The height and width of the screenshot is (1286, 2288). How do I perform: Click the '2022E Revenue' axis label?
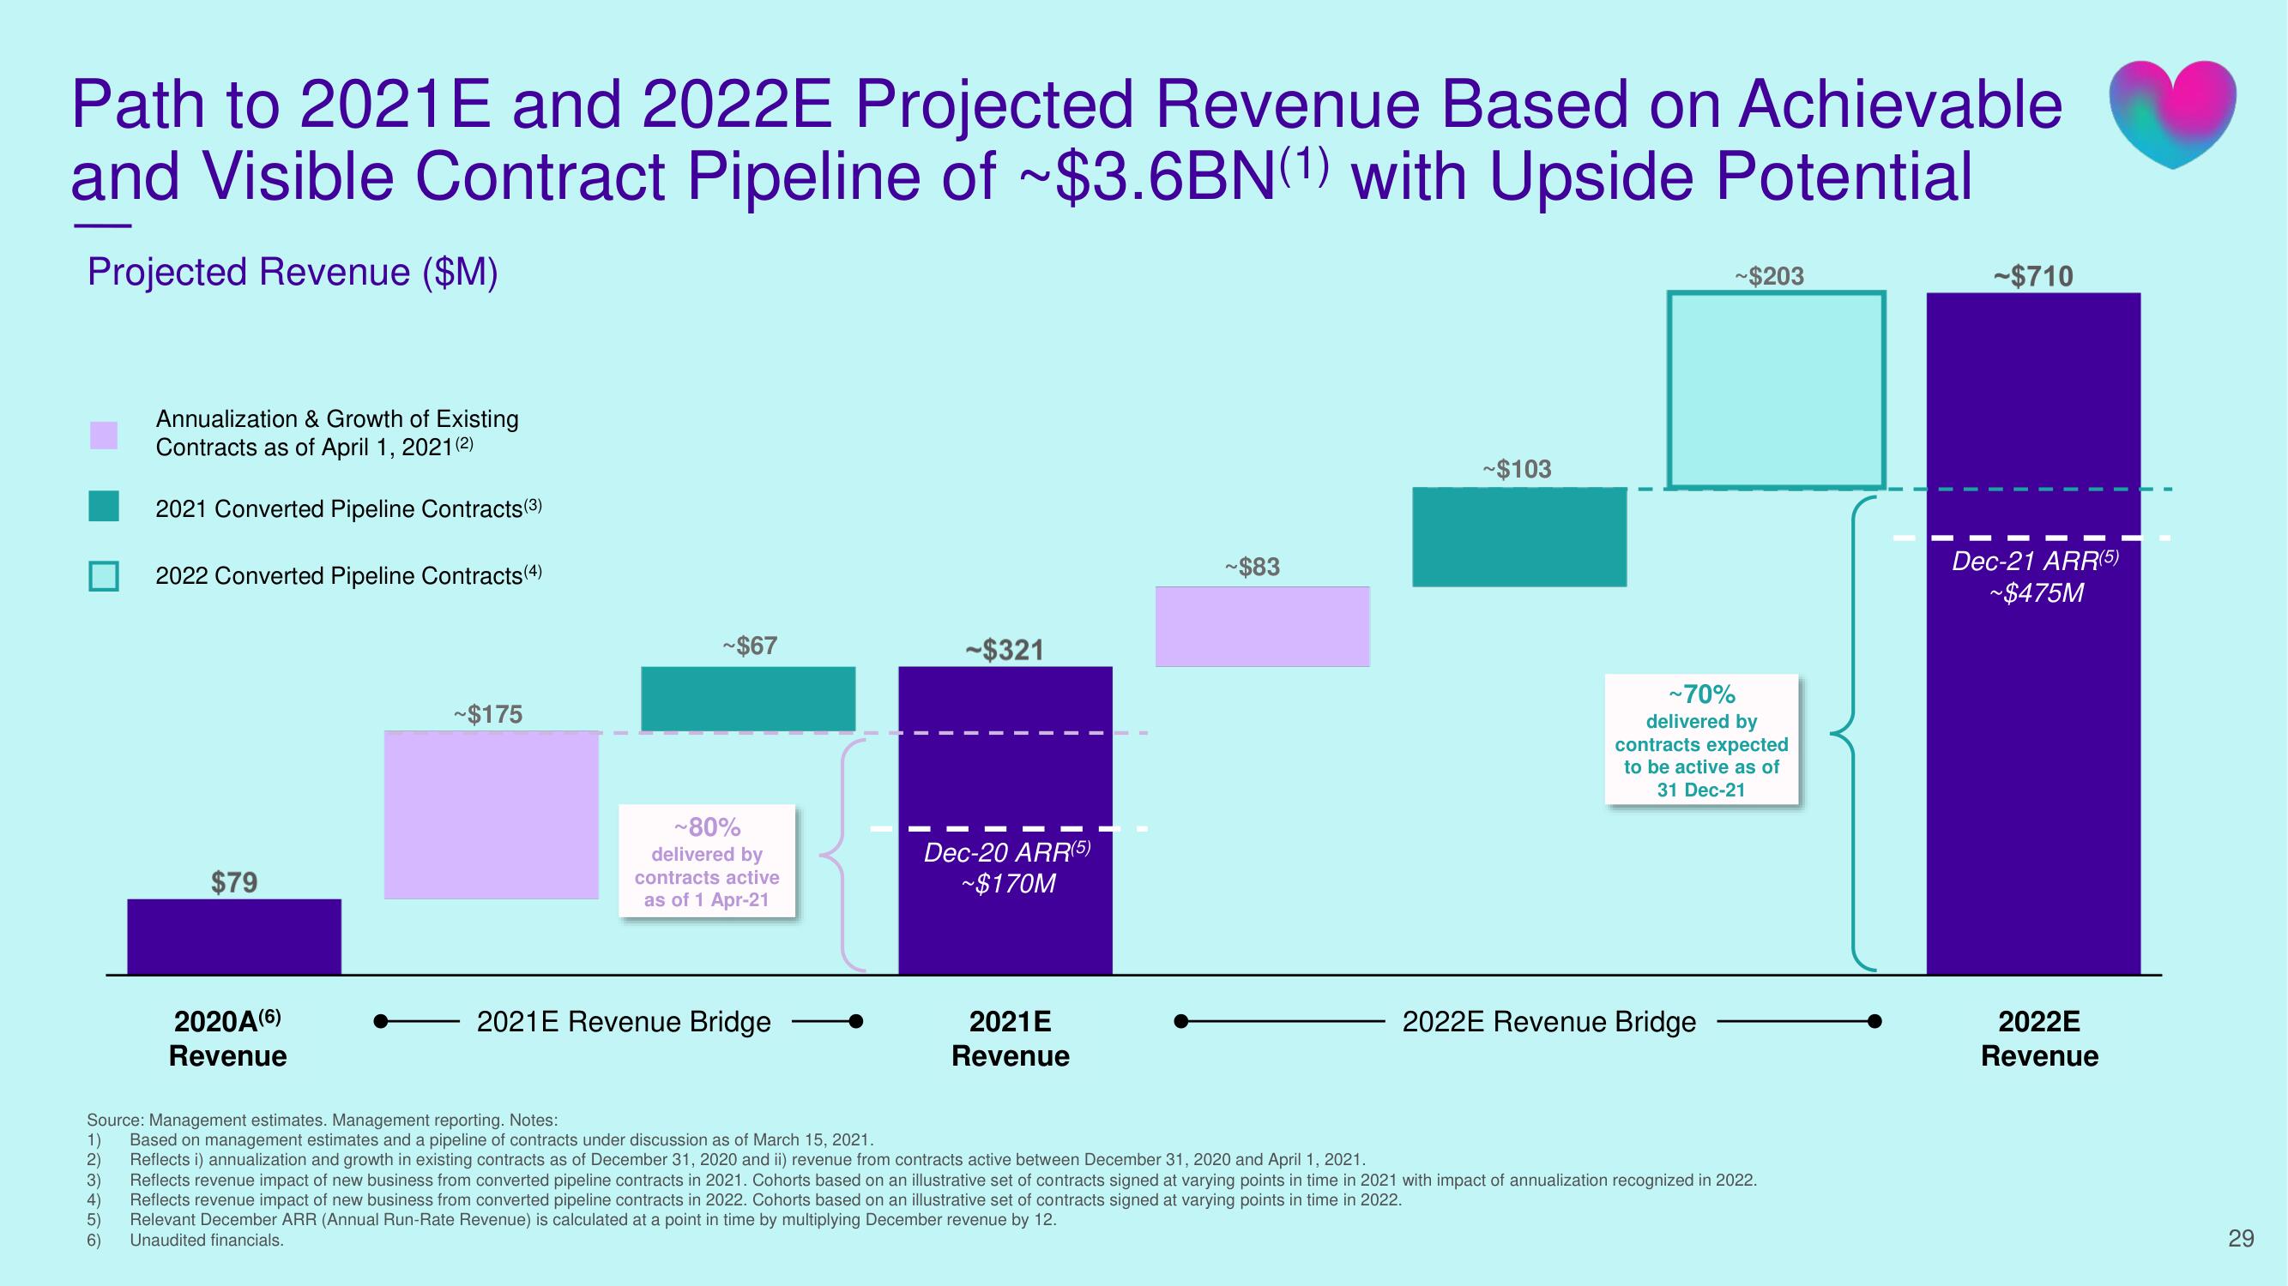[x=2039, y=1038]
